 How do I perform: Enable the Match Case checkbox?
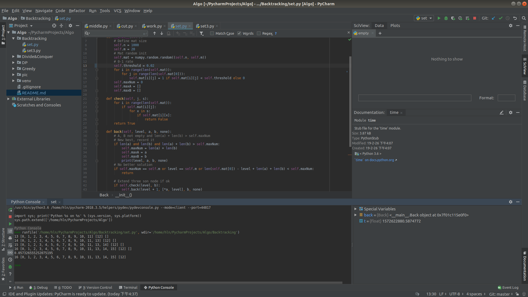pos(212,33)
